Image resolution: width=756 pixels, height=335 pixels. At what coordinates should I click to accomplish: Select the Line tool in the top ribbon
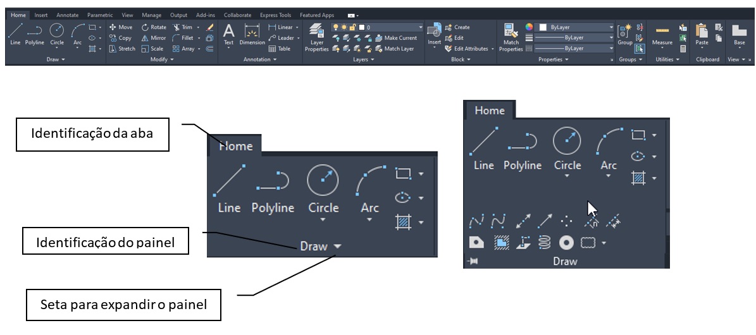coord(15,33)
